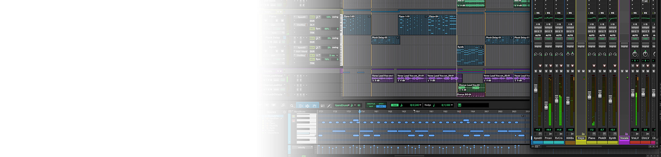Image resolution: width=661 pixels, height=157 pixels.
Task: Open the Prcsn noinput input selector
Action: click(548, 27)
